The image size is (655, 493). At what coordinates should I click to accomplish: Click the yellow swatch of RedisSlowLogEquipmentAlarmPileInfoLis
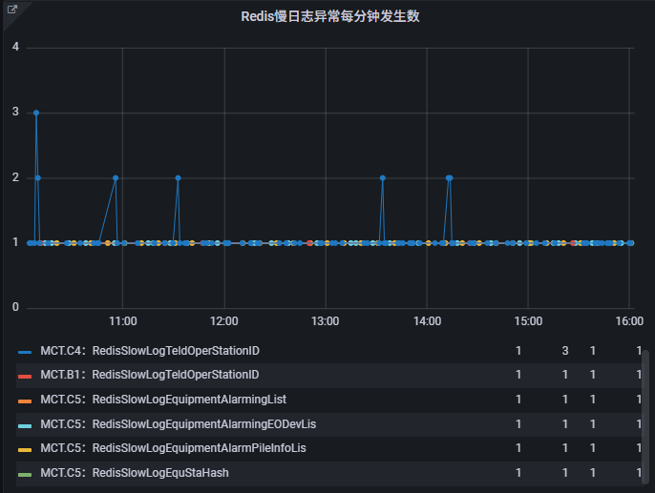26,449
